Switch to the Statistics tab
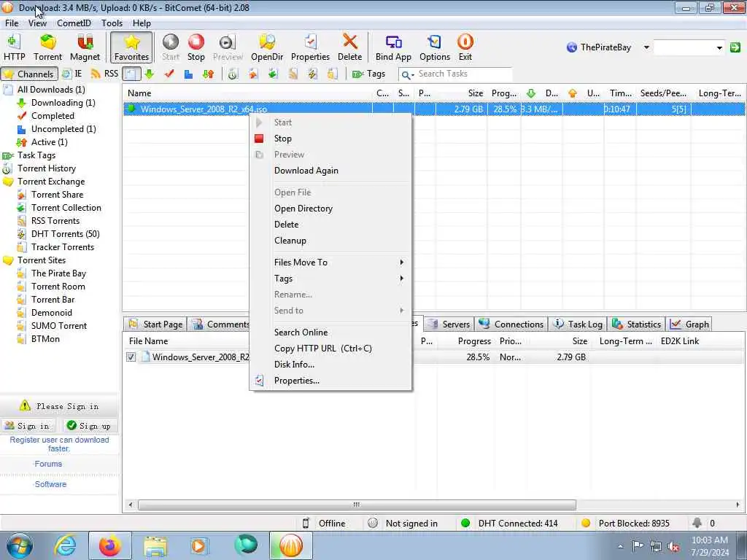 (x=636, y=324)
